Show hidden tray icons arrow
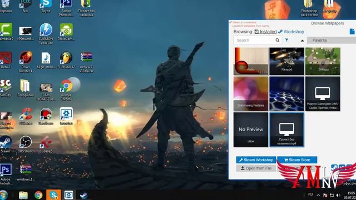The height and width of the screenshot is (200, 356). point(318,195)
